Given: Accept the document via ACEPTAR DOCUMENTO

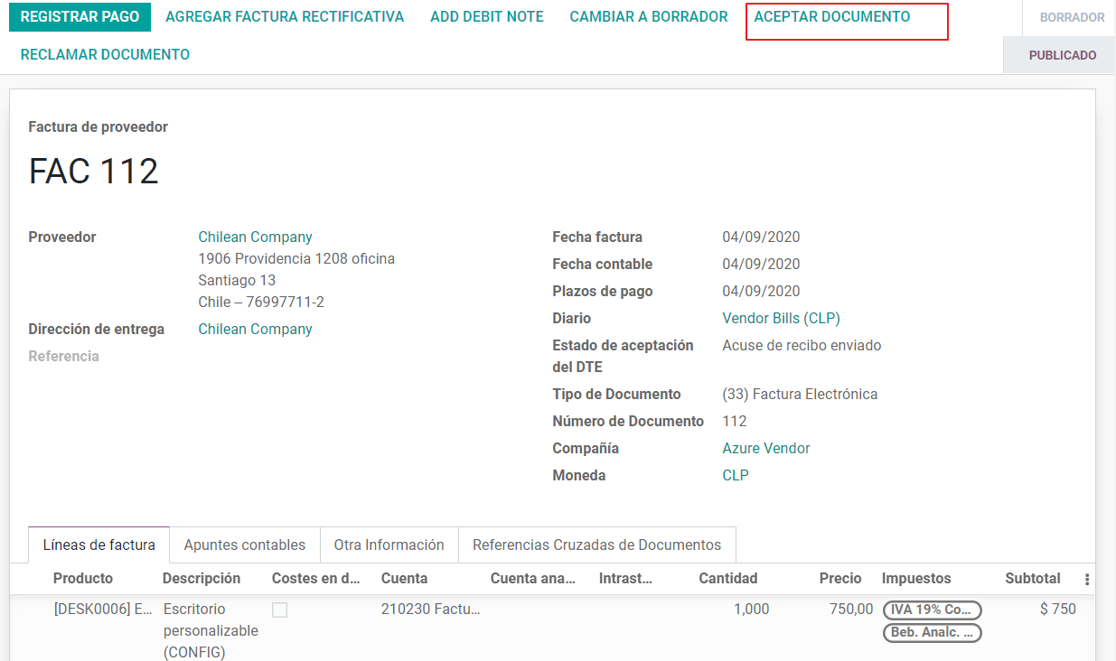Looking at the screenshot, I should [846, 16].
